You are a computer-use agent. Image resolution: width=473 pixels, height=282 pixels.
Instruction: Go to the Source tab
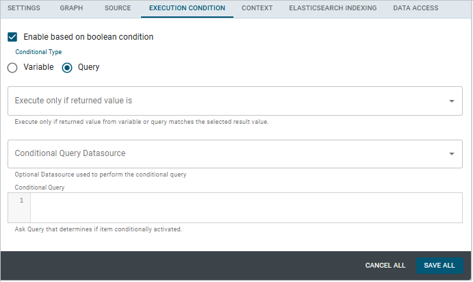pos(118,8)
